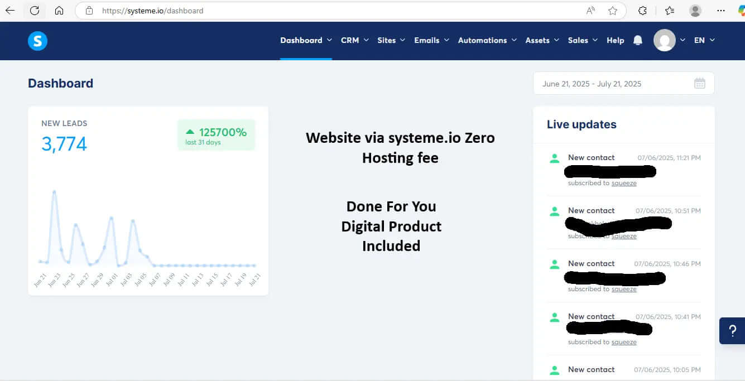Open the Help menu item
Image resolution: width=745 pixels, height=381 pixels.
(x=615, y=40)
